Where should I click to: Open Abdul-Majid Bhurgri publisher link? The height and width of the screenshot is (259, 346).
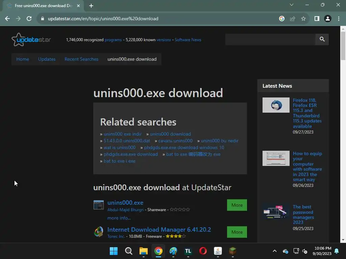click(126, 210)
